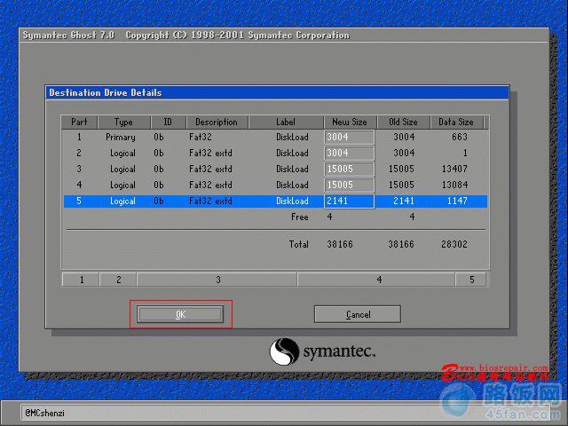
Task: Select the Old Size column header
Action: [x=403, y=122]
